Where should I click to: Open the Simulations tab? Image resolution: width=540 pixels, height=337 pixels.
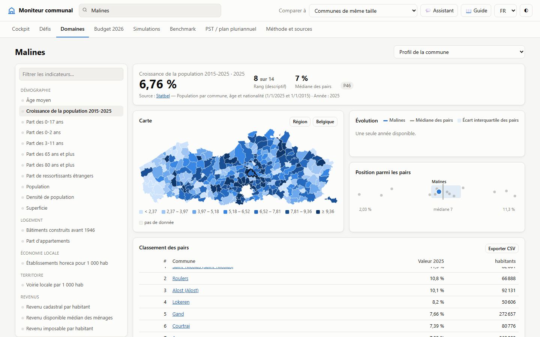147,29
